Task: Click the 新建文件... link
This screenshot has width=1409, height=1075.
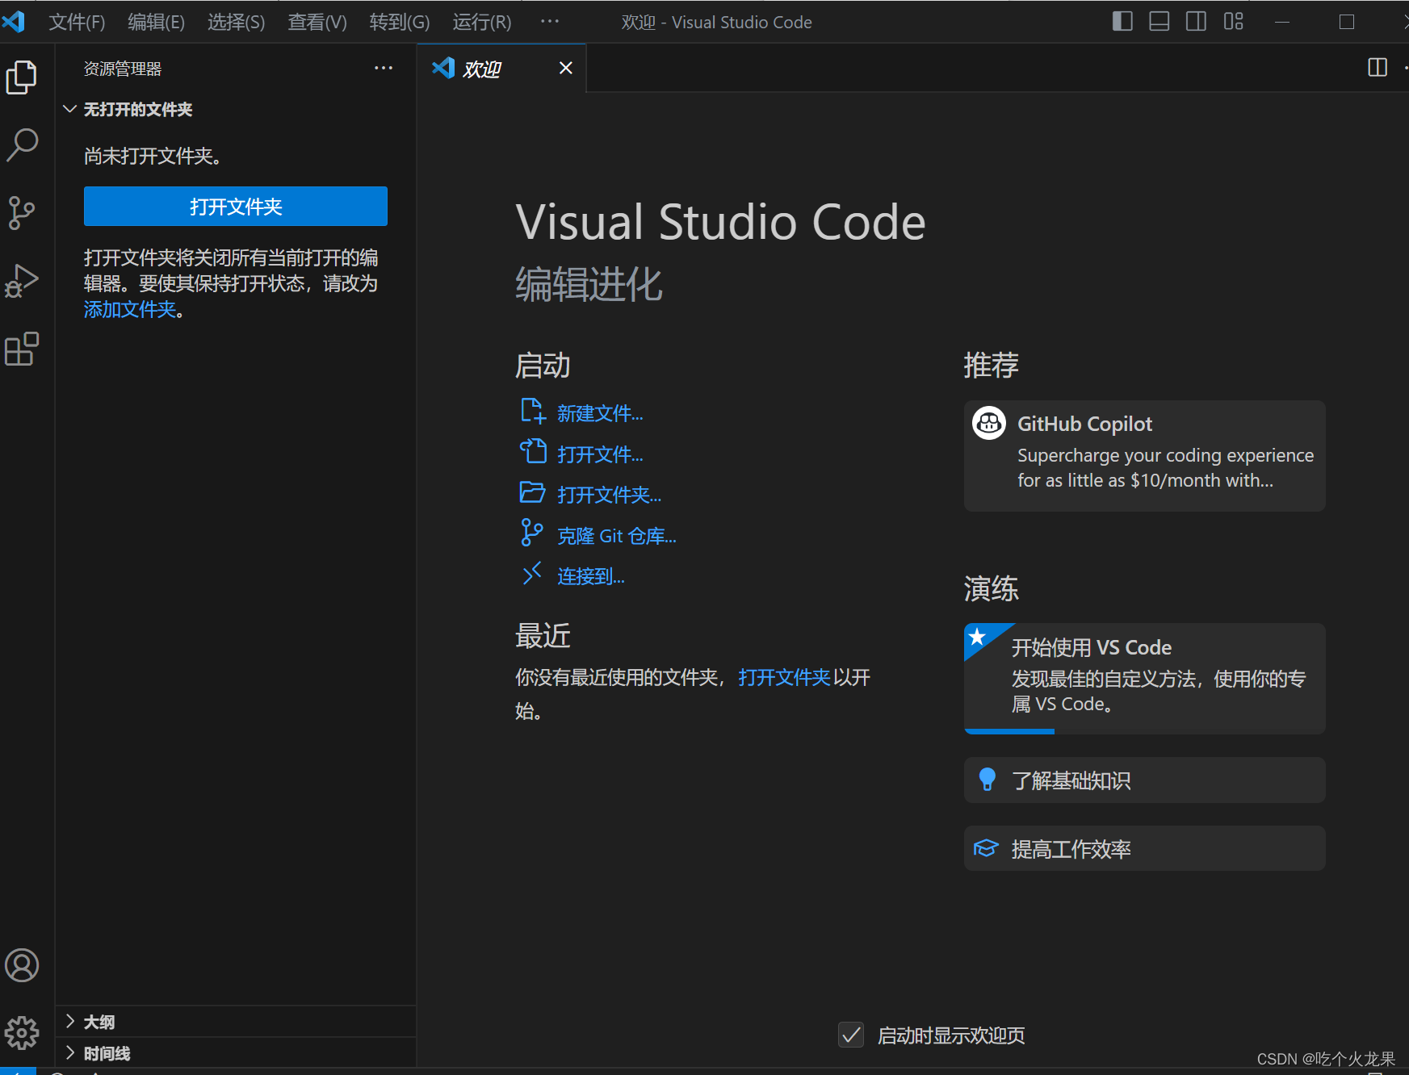Action: click(600, 414)
